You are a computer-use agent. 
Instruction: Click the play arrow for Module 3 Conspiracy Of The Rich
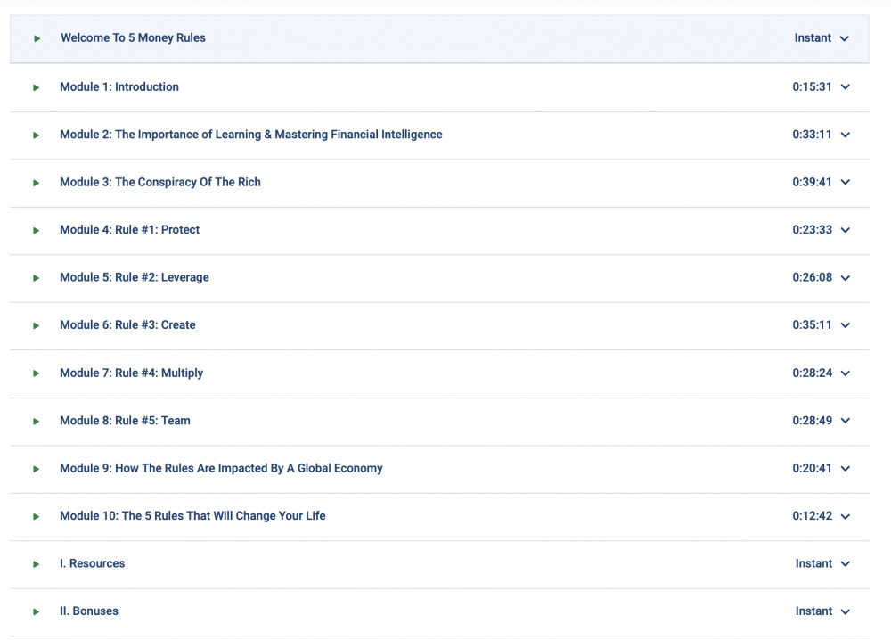pos(37,183)
